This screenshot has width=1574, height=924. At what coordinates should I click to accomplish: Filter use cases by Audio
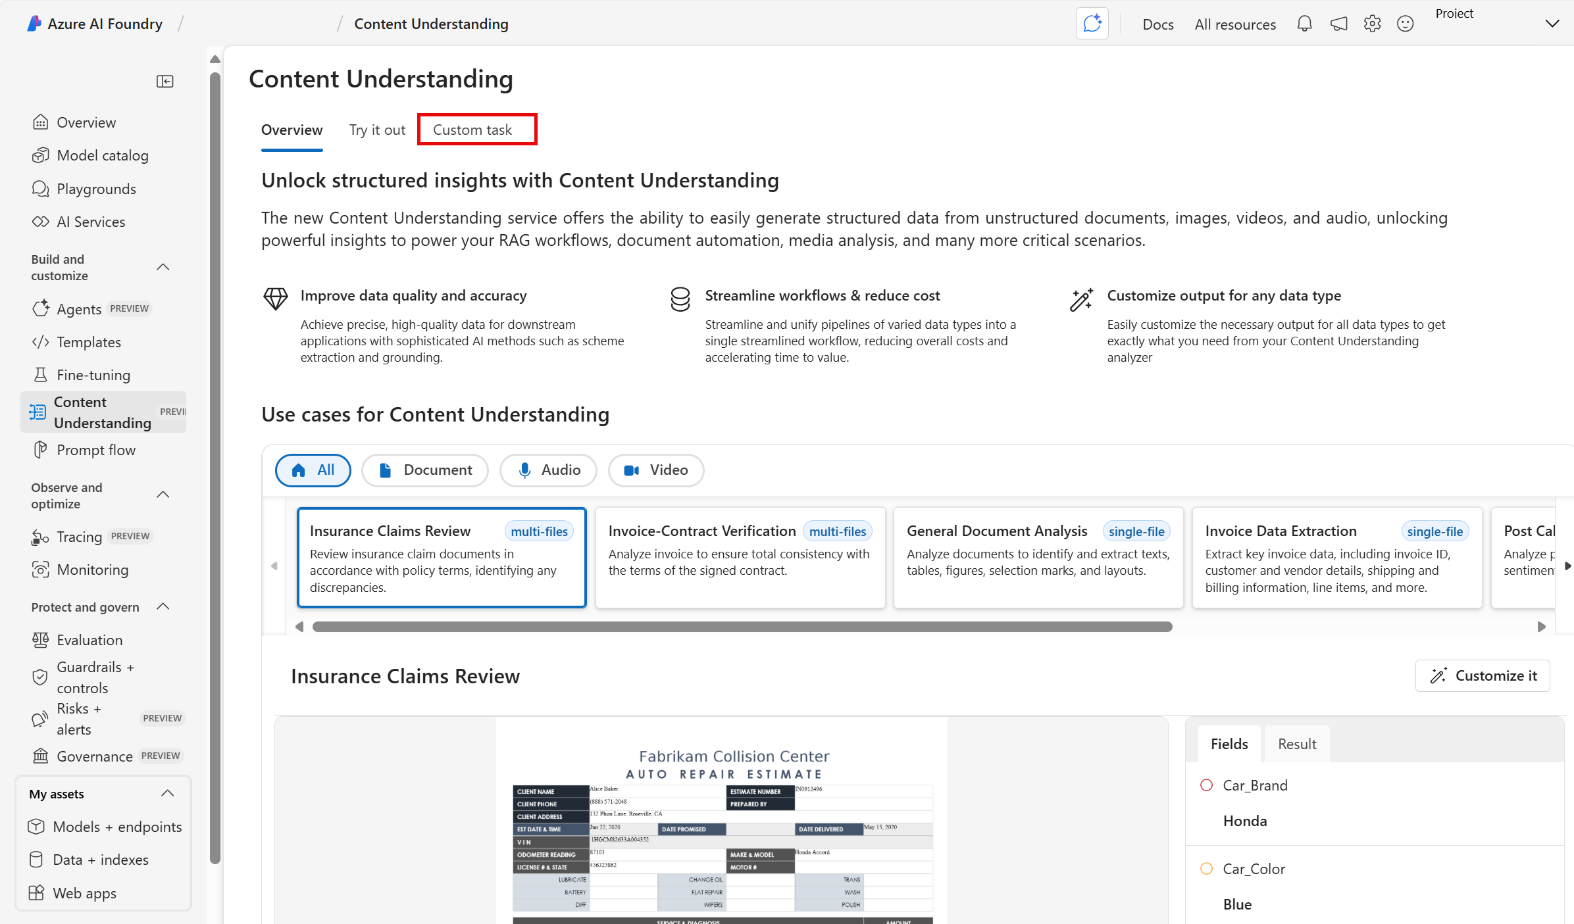548,470
